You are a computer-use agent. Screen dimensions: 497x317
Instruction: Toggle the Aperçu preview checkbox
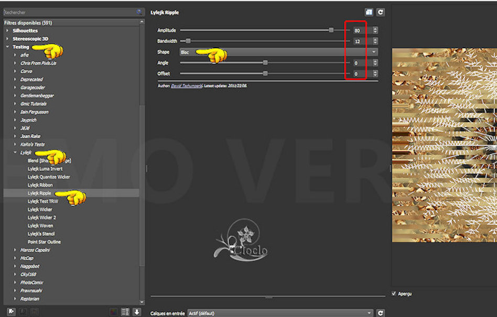pos(394,293)
